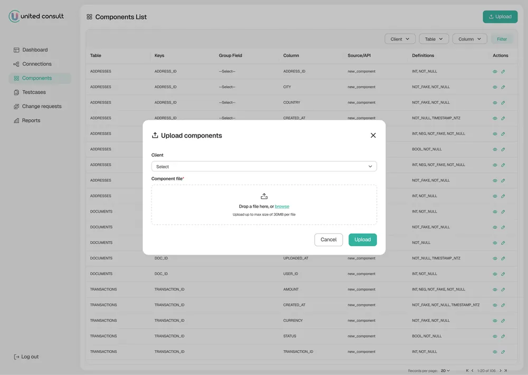
Task: Open the Client select dropdown in dialog
Action: [264, 167]
